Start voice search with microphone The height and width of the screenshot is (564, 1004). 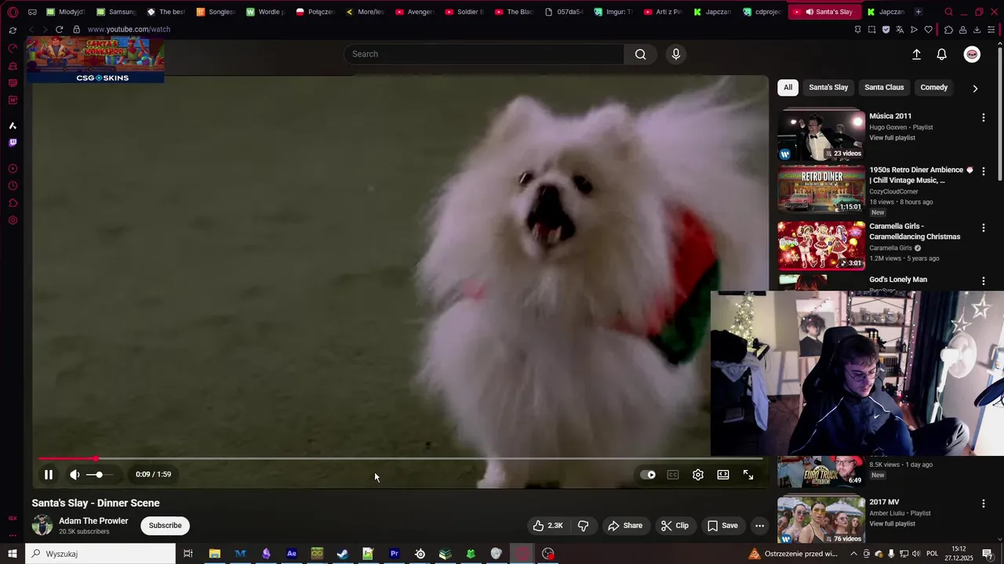click(676, 54)
